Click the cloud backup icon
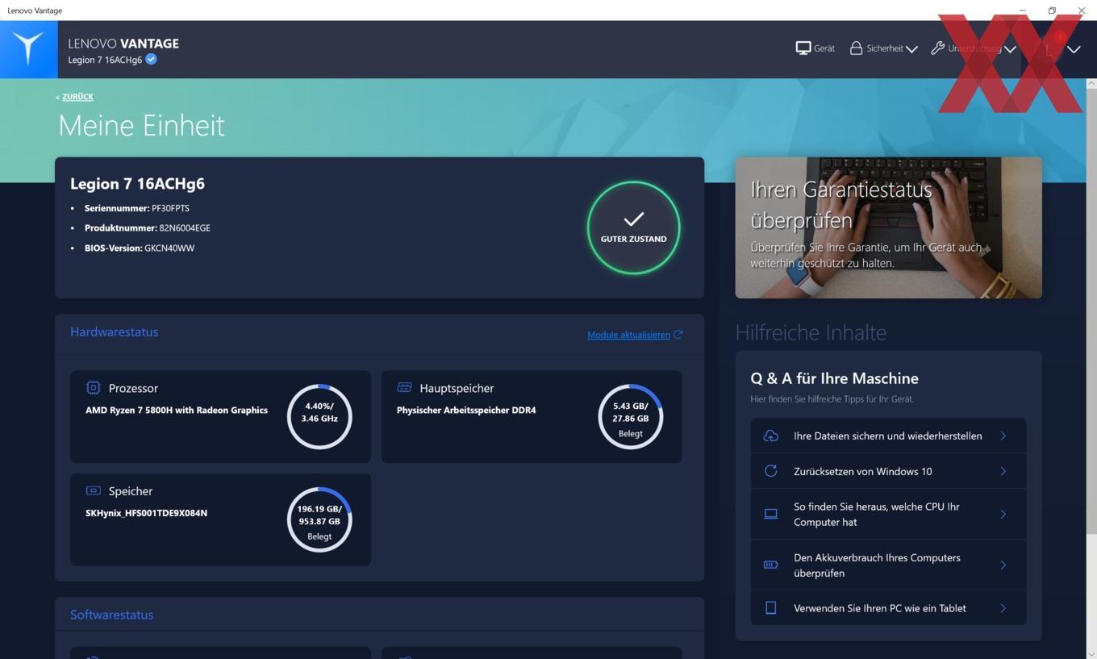The width and height of the screenshot is (1097, 659). pos(770,436)
